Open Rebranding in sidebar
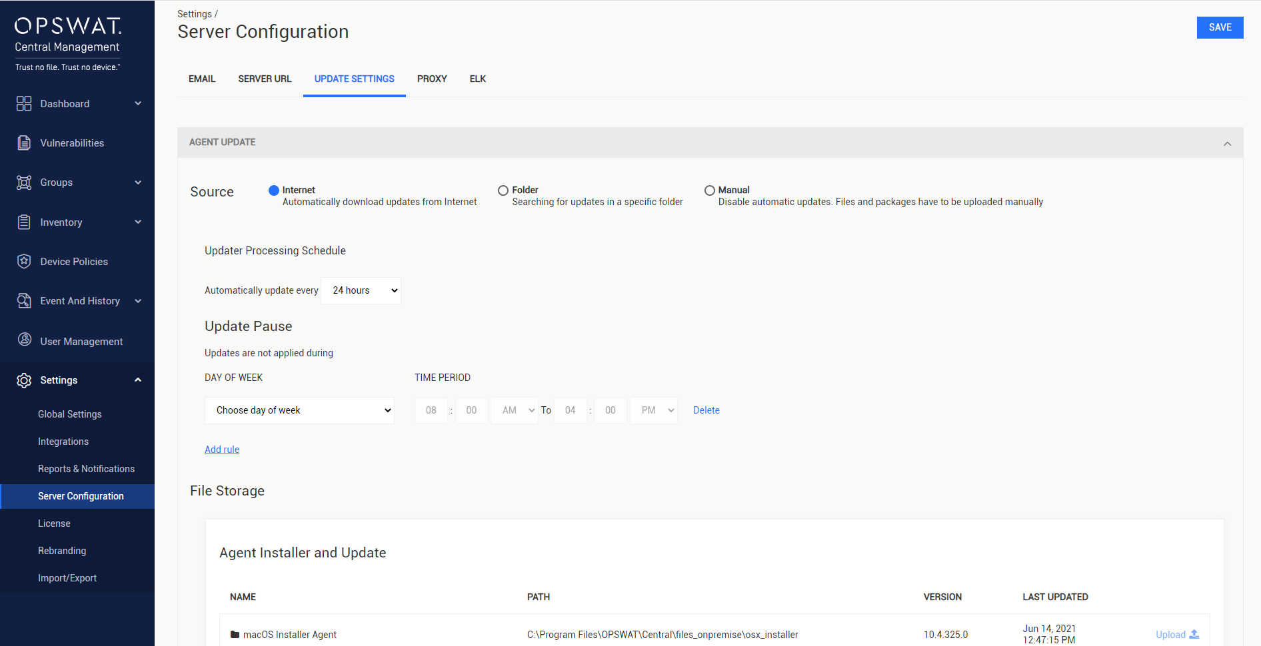This screenshot has width=1261, height=646. pyautogui.click(x=62, y=551)
